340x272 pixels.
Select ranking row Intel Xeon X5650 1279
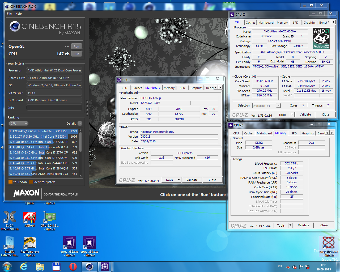tap(43, 131)
